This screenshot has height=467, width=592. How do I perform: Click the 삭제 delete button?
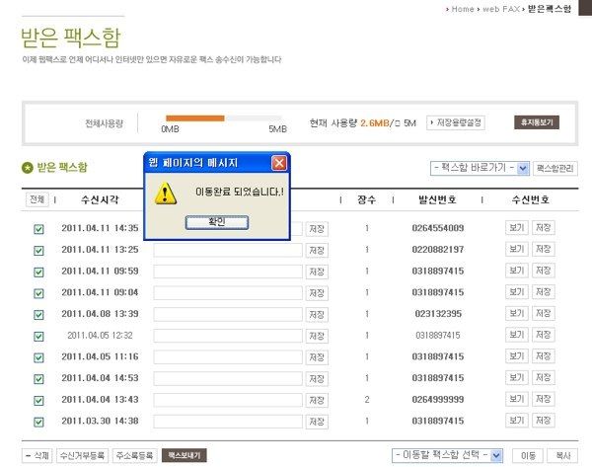37,456
